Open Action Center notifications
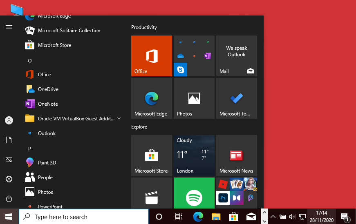 tap(345, 217)
